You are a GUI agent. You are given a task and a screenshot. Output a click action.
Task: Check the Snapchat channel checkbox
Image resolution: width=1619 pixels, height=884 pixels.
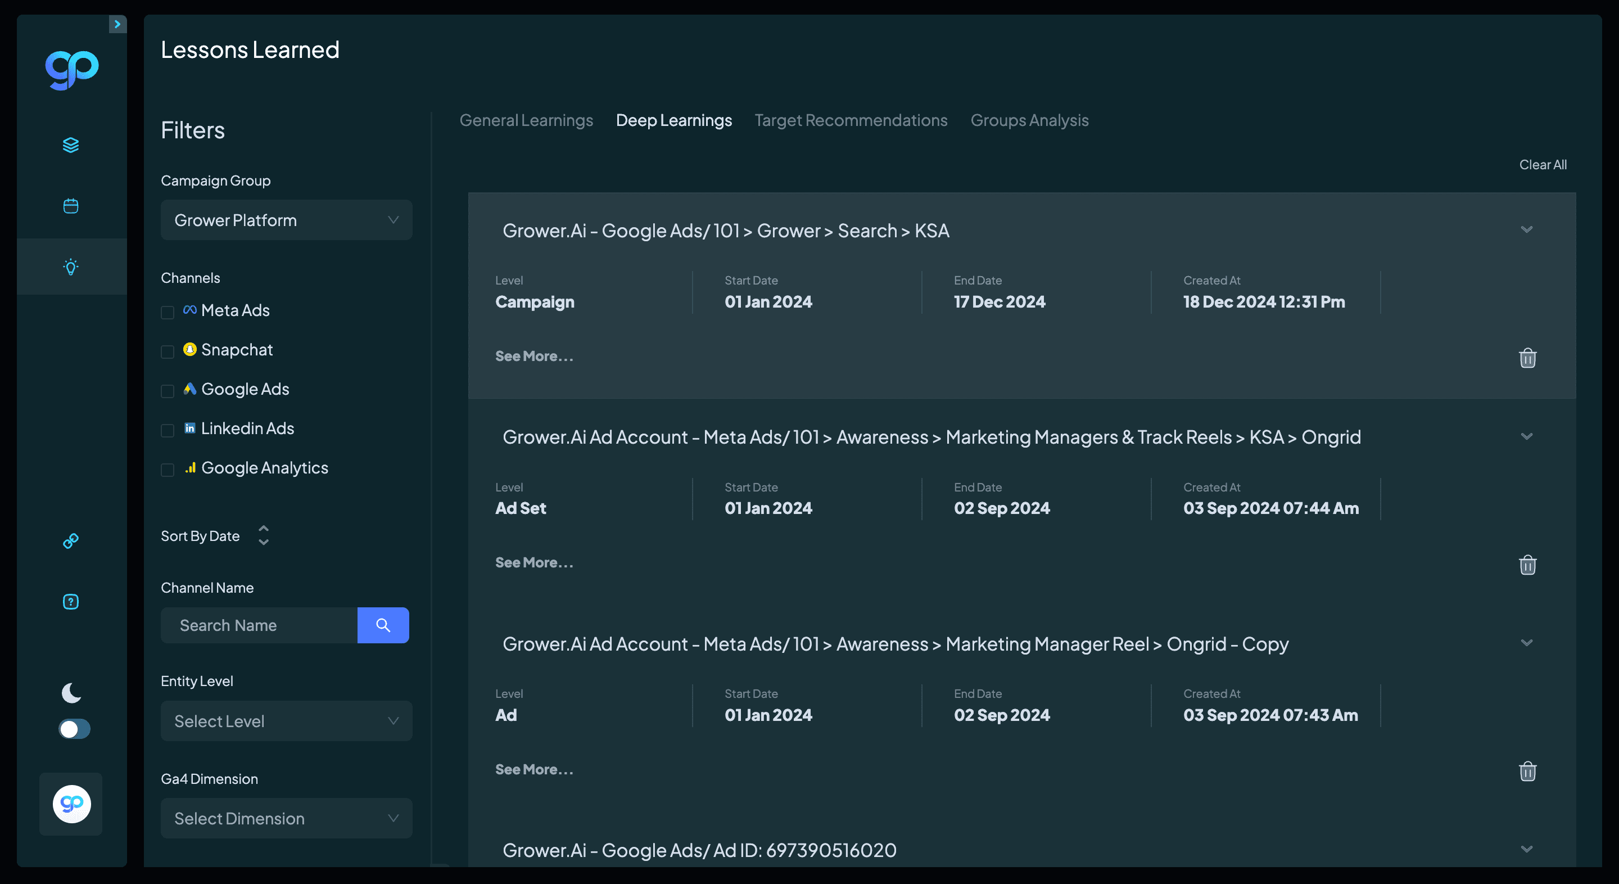[167, 351]
